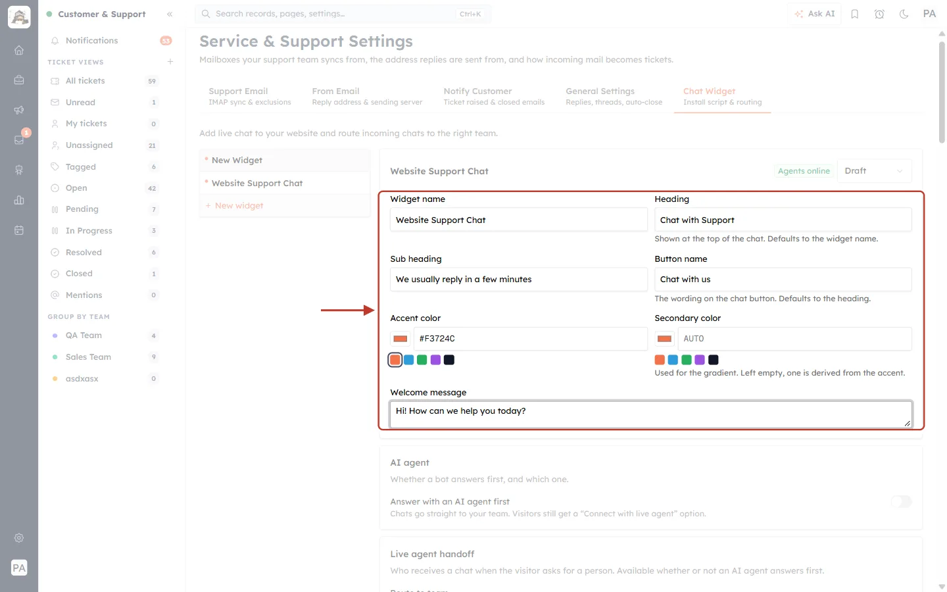Screen dimensions: 947x592
Task: Switch to dark mode moon icon
Action: 904,14
